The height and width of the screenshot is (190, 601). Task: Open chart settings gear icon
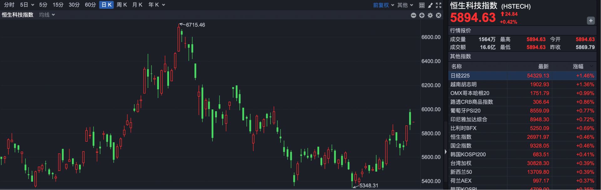430,15
